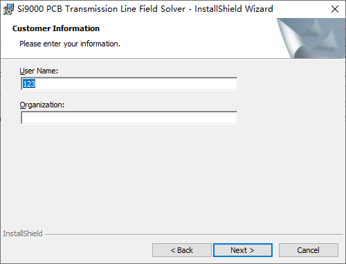This screenshot has width=346, height=264.
Task: Click the highlighted 123 text
Action: pos(29,84)
